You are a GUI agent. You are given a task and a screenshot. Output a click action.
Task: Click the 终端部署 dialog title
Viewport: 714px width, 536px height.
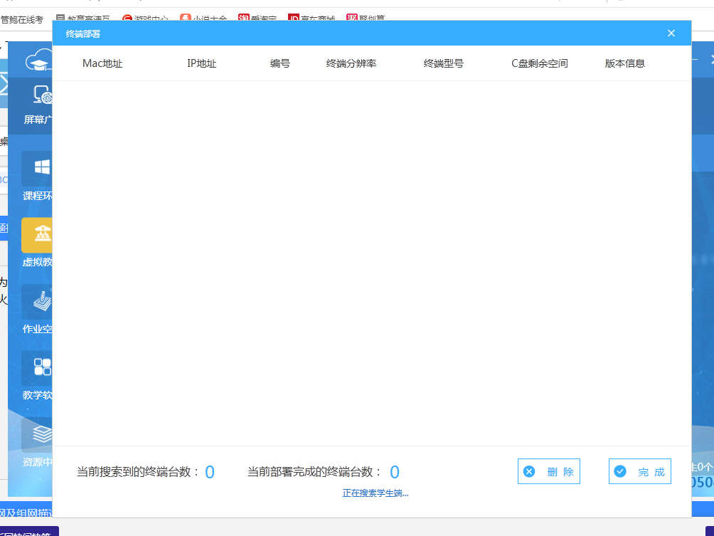pyautogui.click(x=83, y=33)
